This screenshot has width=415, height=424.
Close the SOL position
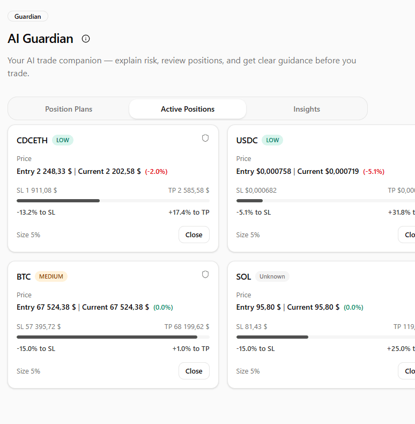(x=406, y=371)
